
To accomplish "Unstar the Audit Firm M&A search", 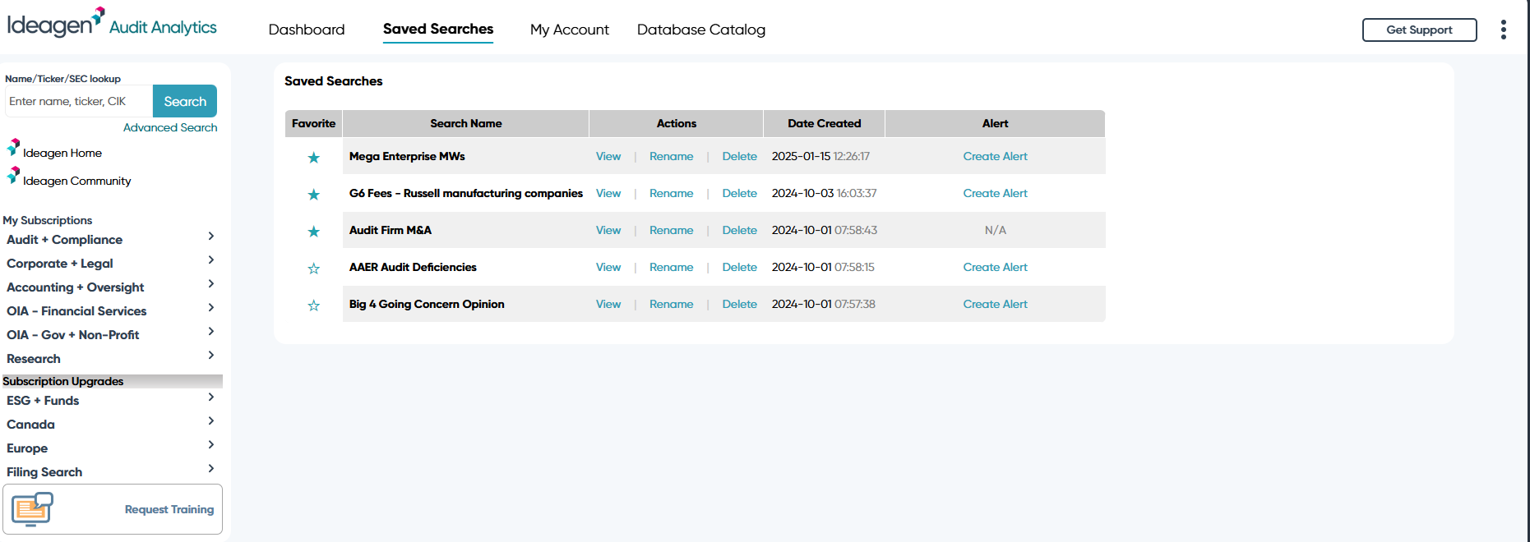I will click(x=313, y=232).
